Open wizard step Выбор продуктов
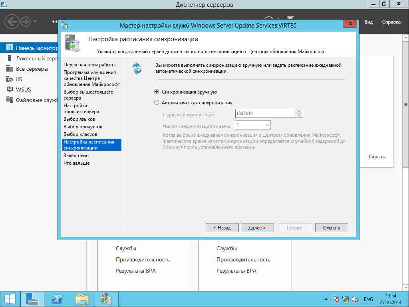Viewport: 409px width, 307px height. click(83, 127)
